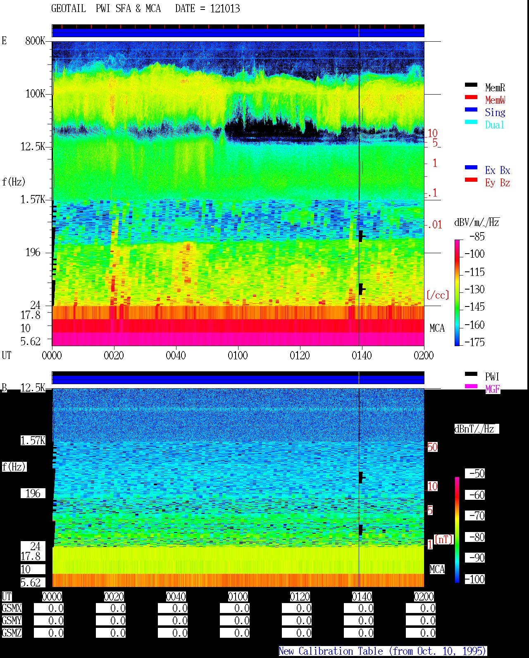This screenshot has height=658, width=529.
Task: Click the GSMZ value under 0000
Action: click(49, 633)
